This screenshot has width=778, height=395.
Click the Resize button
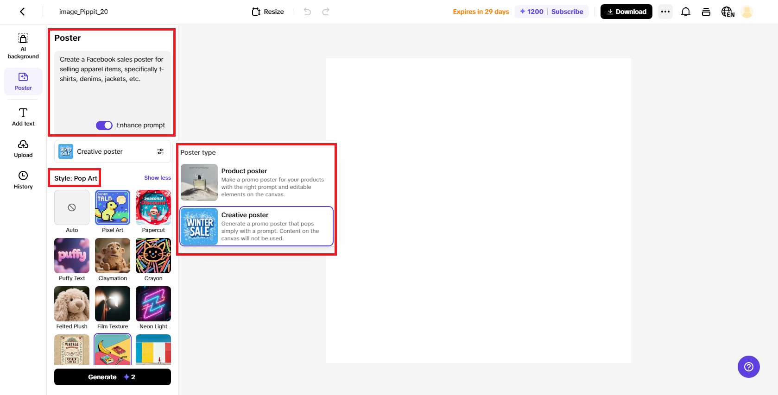(x=268, y=12)
